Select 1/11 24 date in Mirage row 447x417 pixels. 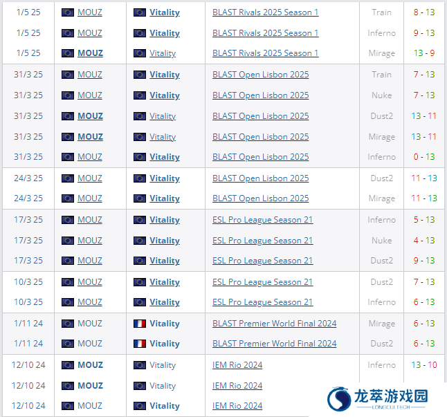[x=28, y=324]
